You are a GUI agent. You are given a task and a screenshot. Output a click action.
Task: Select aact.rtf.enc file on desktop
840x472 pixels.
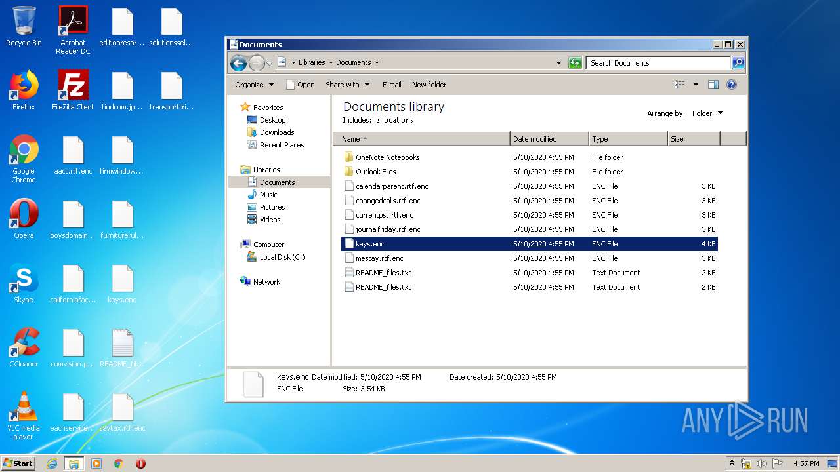click(x=73, y=155)
